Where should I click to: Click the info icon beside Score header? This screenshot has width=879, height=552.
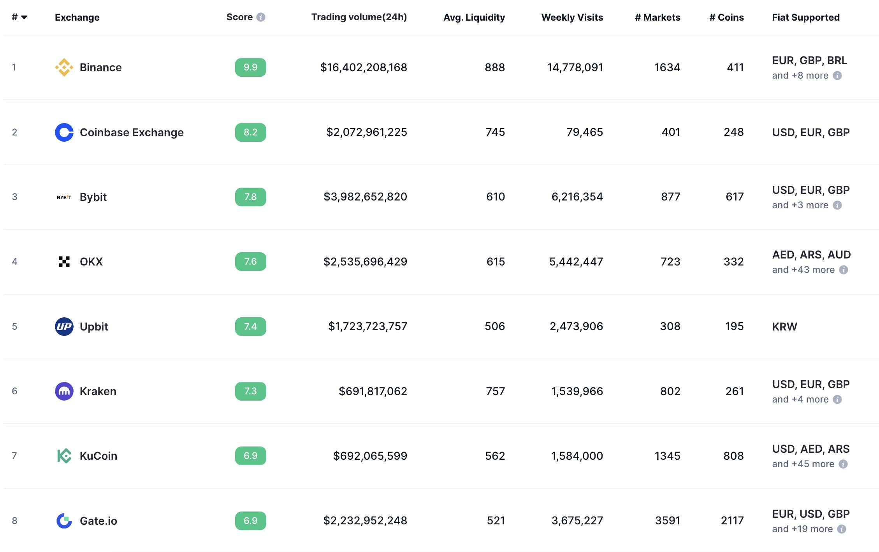pos(261,17)
